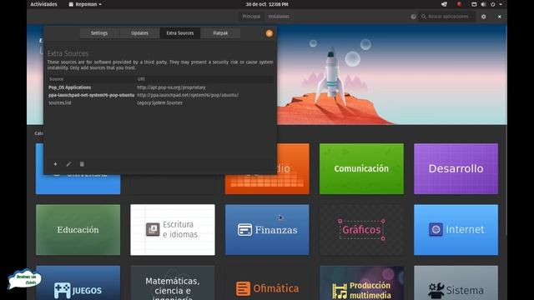Open the Repoman app menu dropdown
This screenshot has height=300, width=534.
(x=85, y=4)
